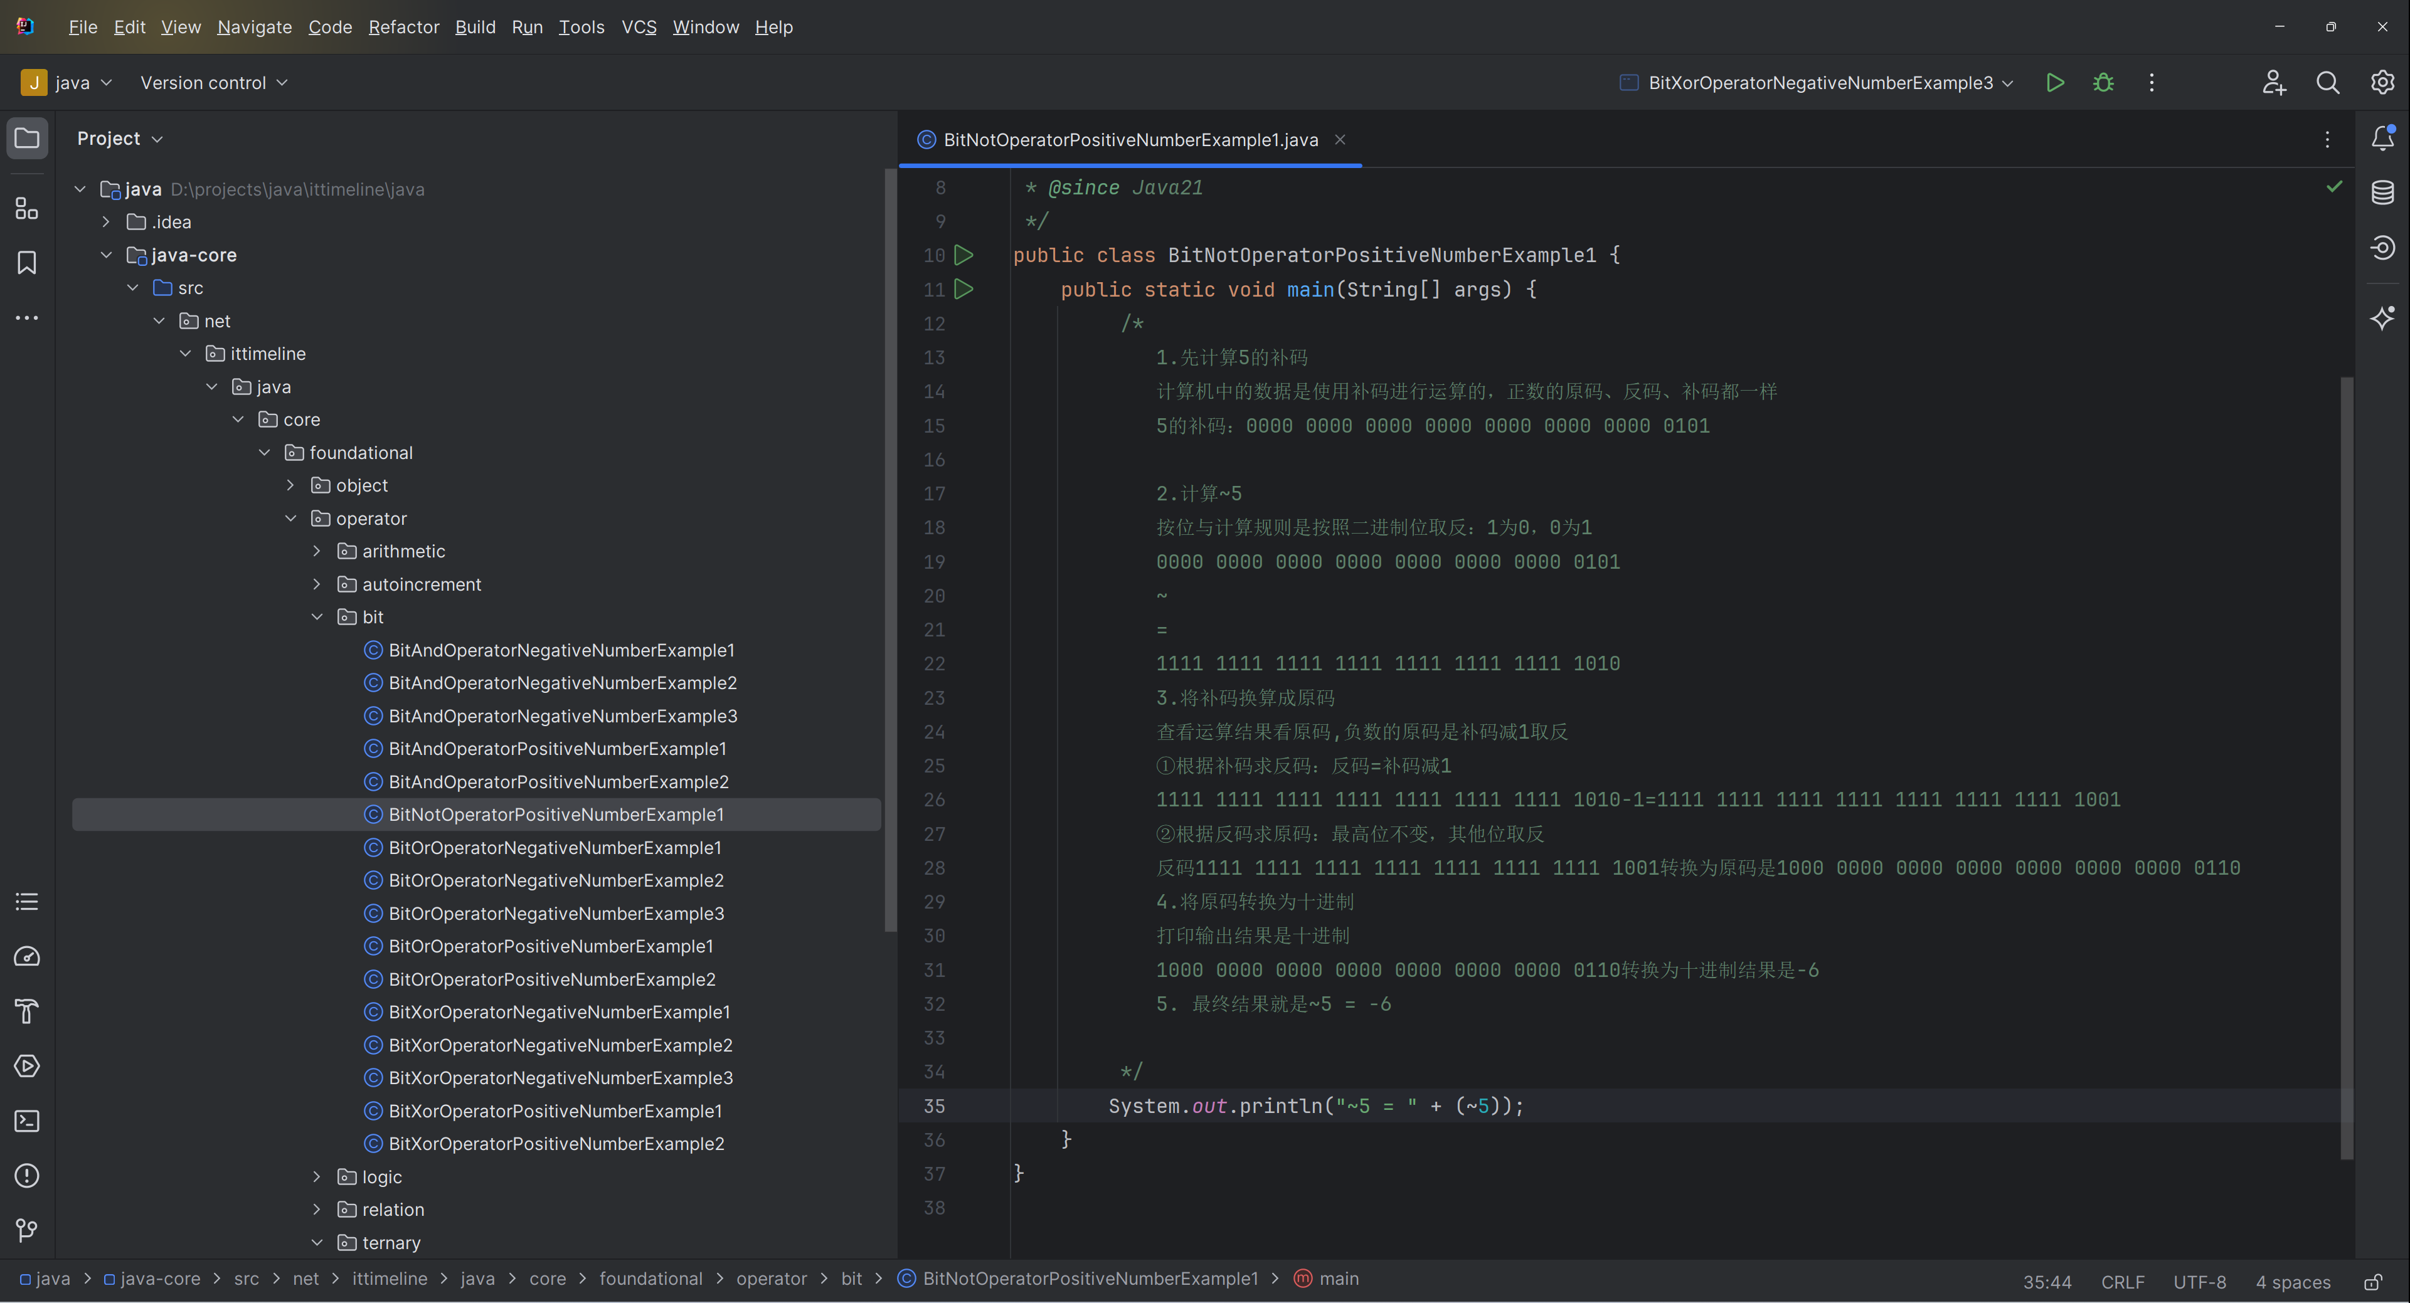Collapse the java-core module node
This screenshot has width=2410, height=1303.
point(107,255)
